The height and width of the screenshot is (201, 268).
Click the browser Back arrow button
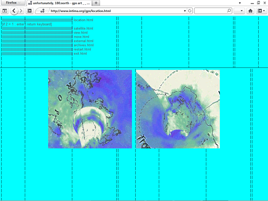coord(14,11)
